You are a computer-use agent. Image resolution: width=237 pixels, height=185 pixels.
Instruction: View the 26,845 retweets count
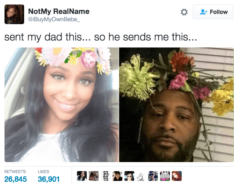[x=16, y=179]
